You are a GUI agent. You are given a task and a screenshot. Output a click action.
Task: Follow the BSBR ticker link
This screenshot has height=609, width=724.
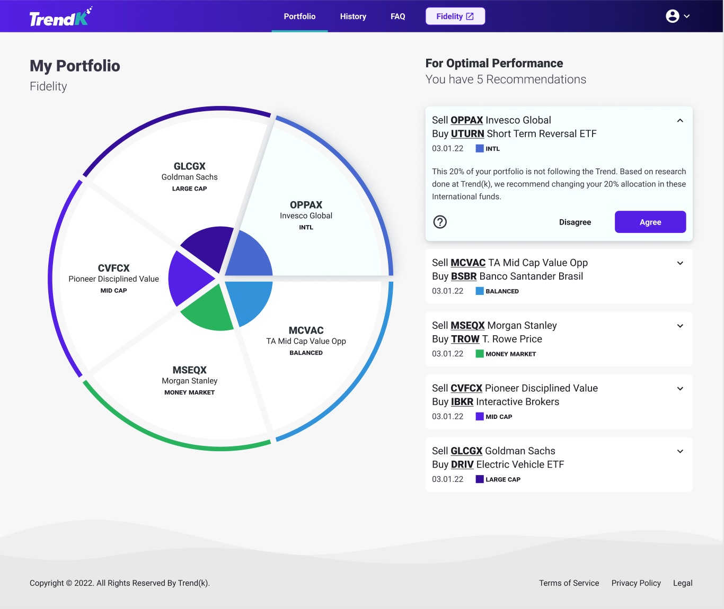pos(464,276)
